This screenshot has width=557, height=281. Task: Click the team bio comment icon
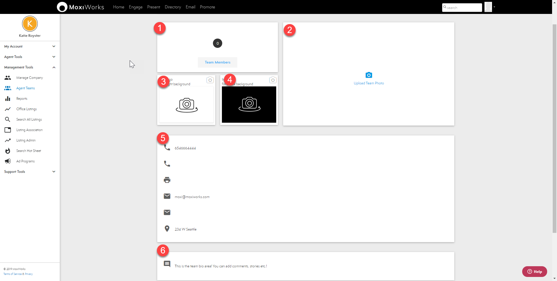(x=167, y=264)
